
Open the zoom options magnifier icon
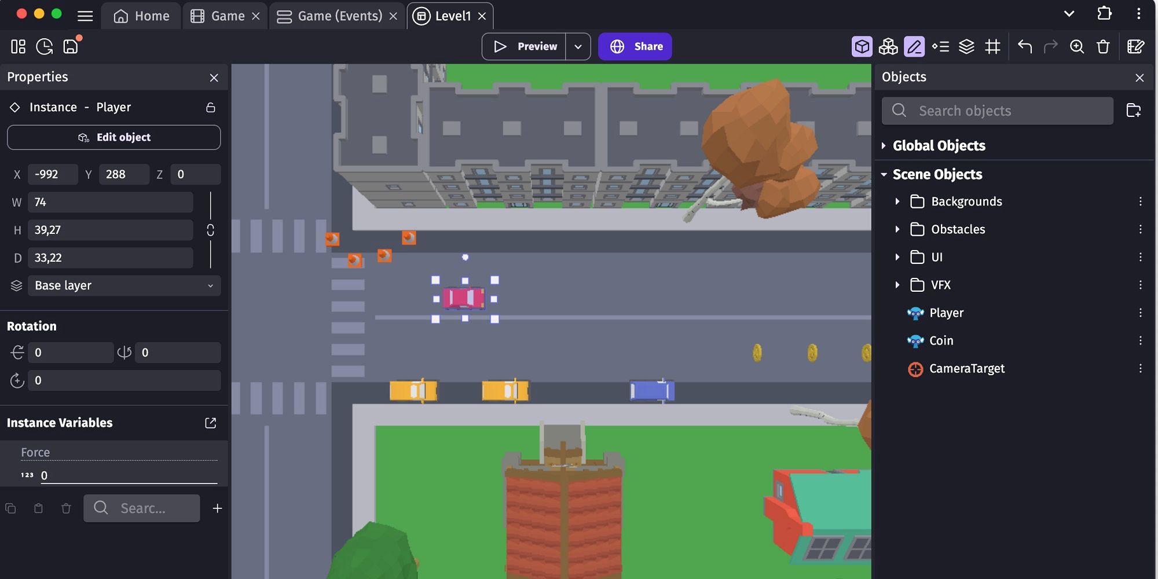coord(1077,46)
